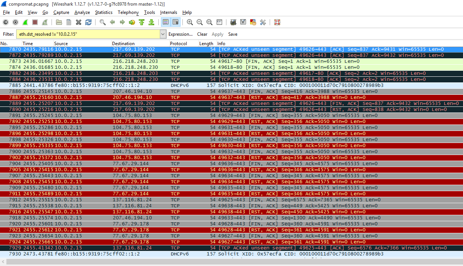Image resolution: width=463 pixels, height=266 pixels.
Task: Reload the capture file
Action: pyautogui.click(x=88, y=22)
